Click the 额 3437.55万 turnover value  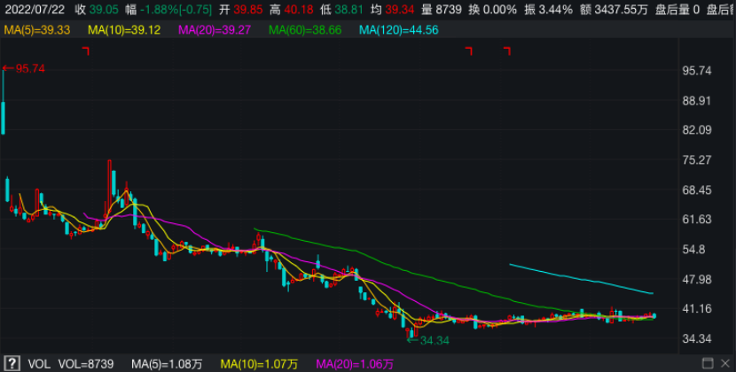[x=611, y=9]
